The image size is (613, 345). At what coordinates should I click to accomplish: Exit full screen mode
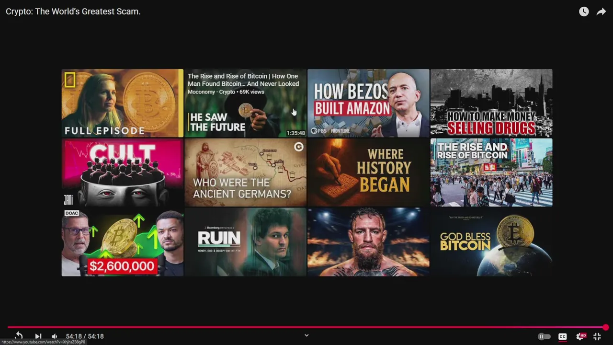597,336
